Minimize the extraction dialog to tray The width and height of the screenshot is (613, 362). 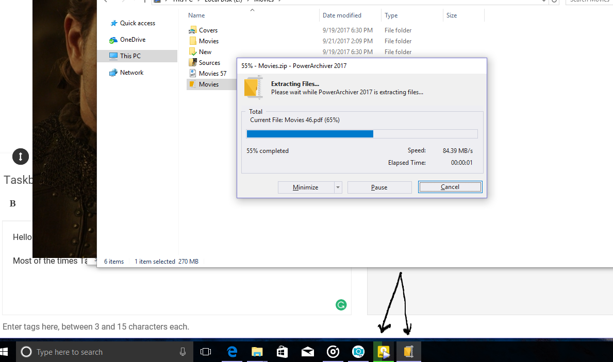306,187
